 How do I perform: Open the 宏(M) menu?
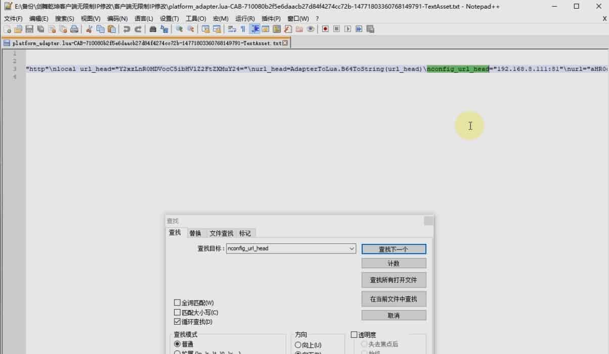221,19
